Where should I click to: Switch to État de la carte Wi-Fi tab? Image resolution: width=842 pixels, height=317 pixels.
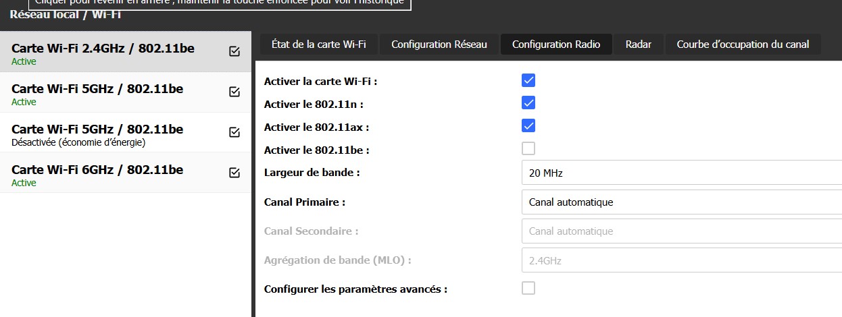click(x=318, y=45)
